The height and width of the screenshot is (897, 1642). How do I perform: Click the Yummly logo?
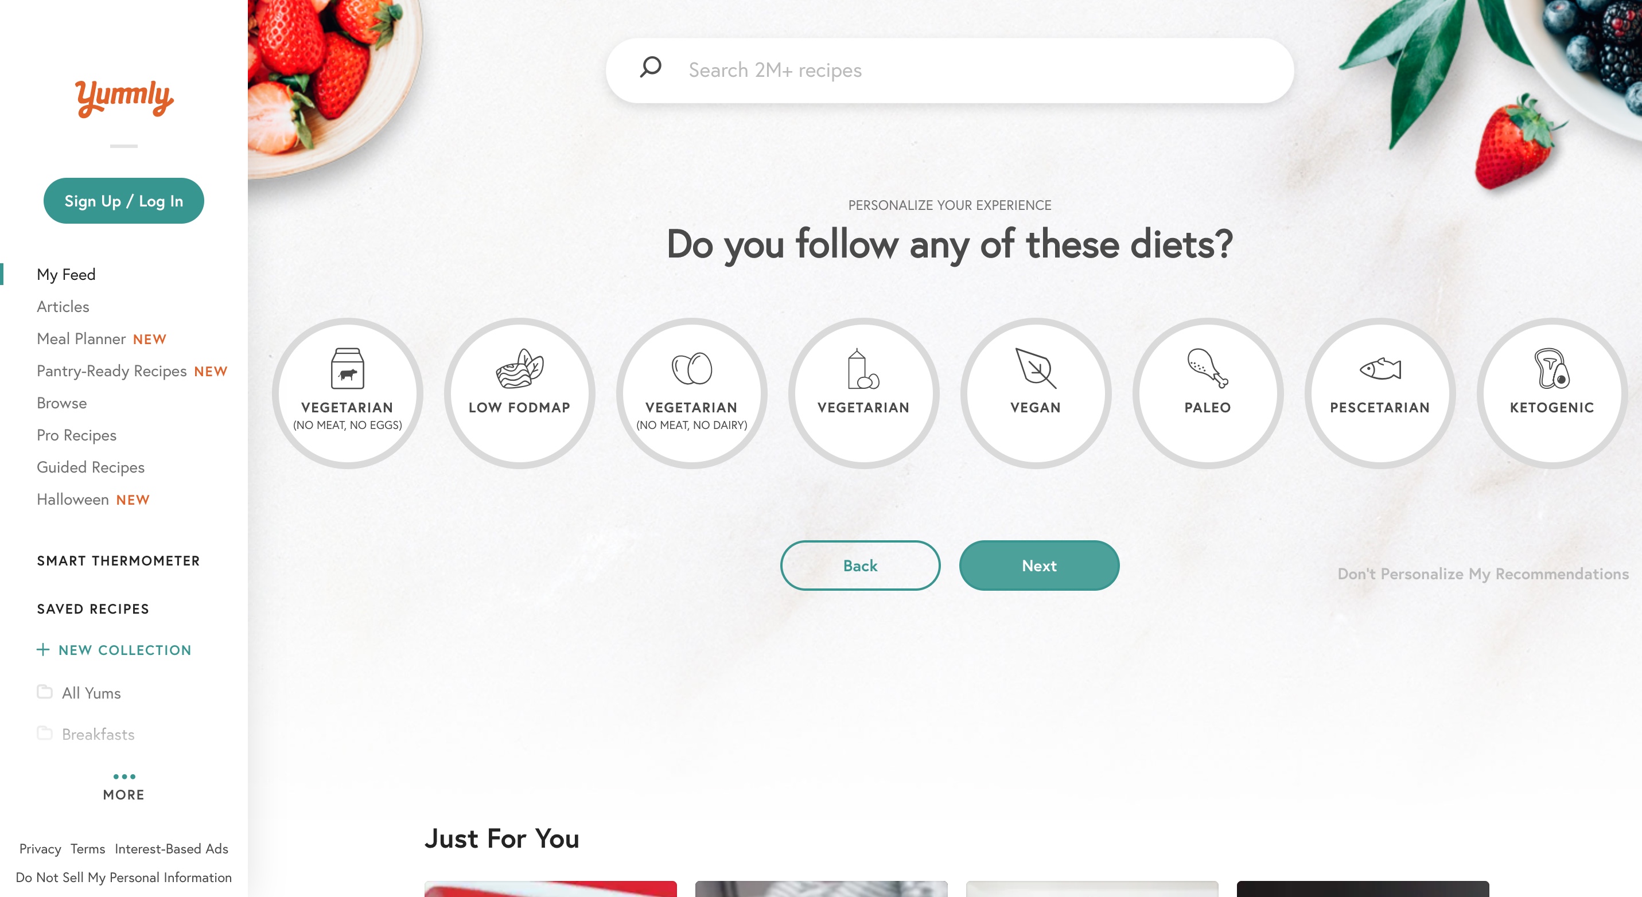pyautogui.click(x=124, y=98)
